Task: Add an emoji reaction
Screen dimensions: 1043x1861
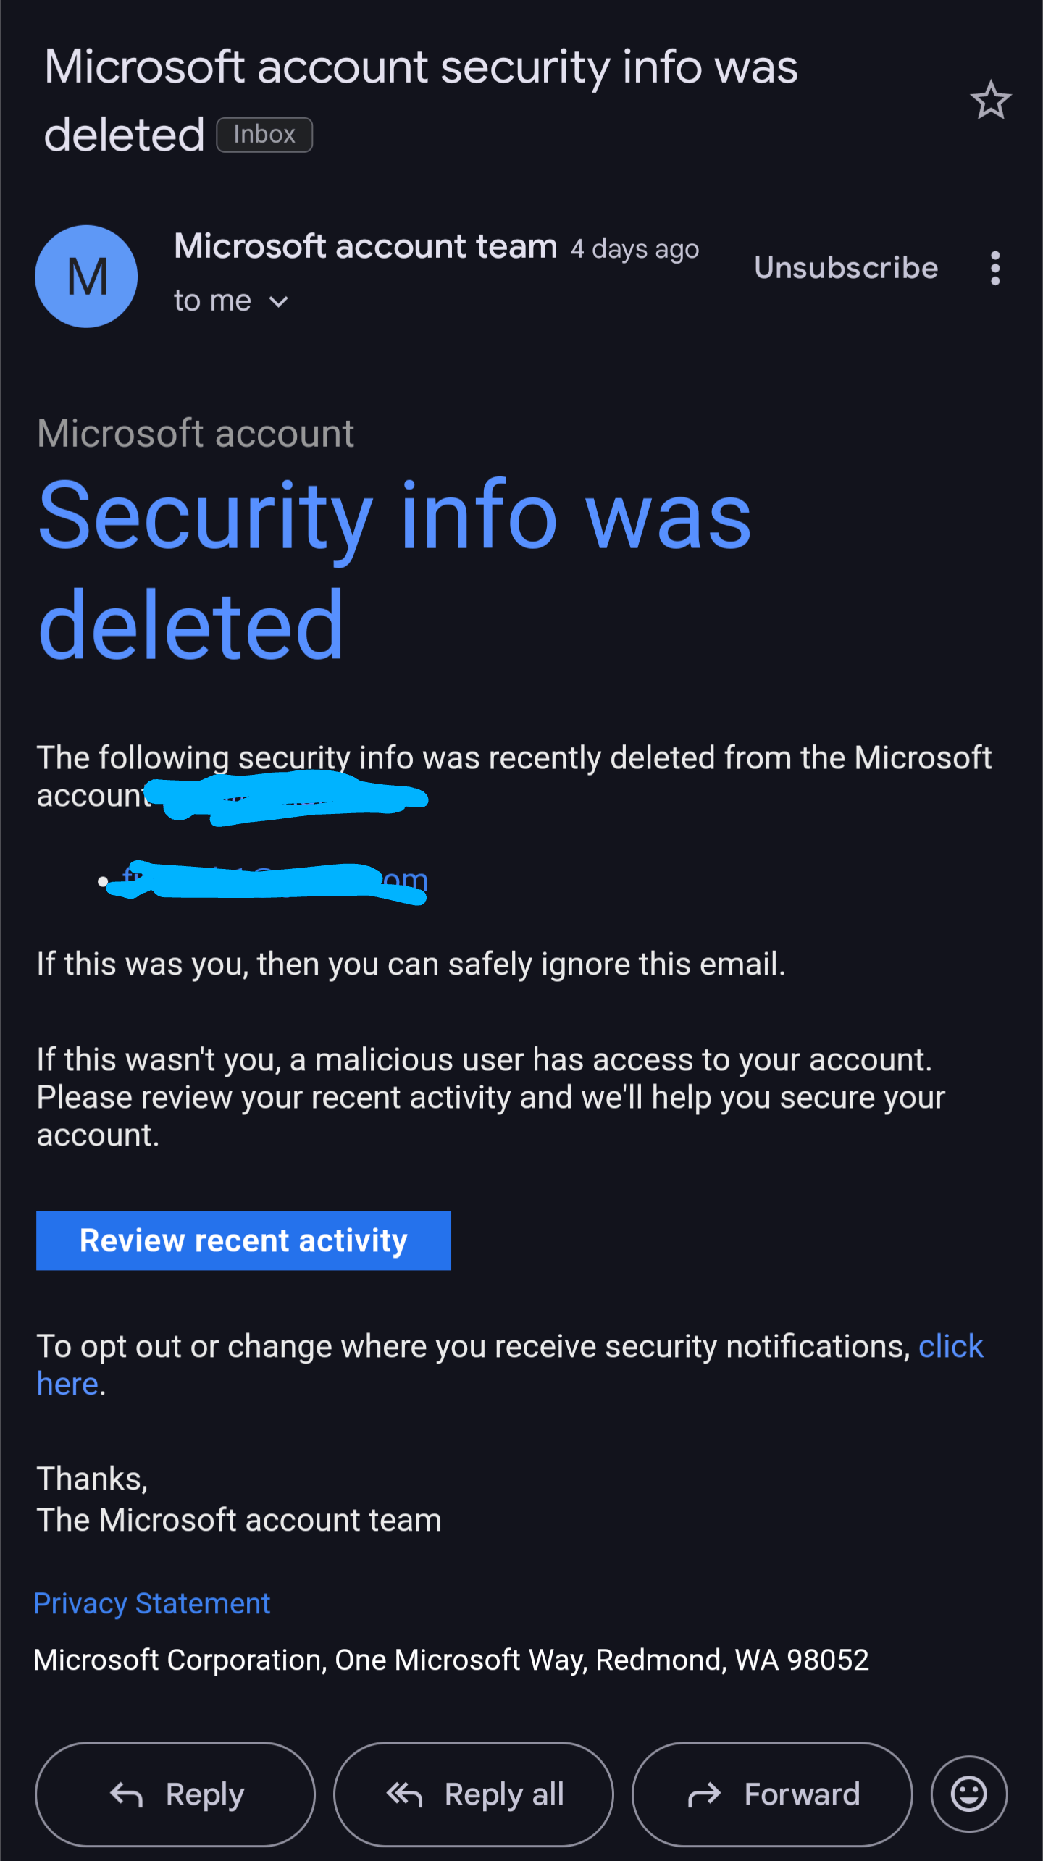Action: [x=968, y=1794]
